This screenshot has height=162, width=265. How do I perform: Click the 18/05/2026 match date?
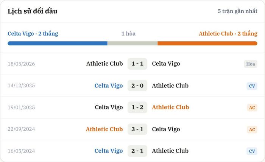(21, 64)
